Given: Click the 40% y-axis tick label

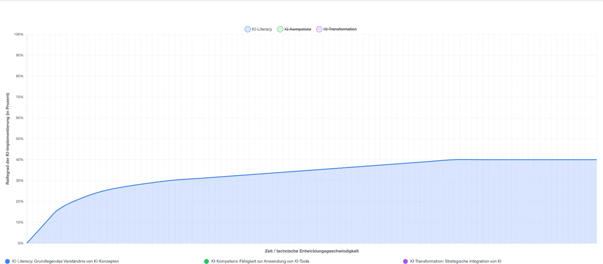Looking at the screenshot, I should pyautogui.click(x=19, y=160).
